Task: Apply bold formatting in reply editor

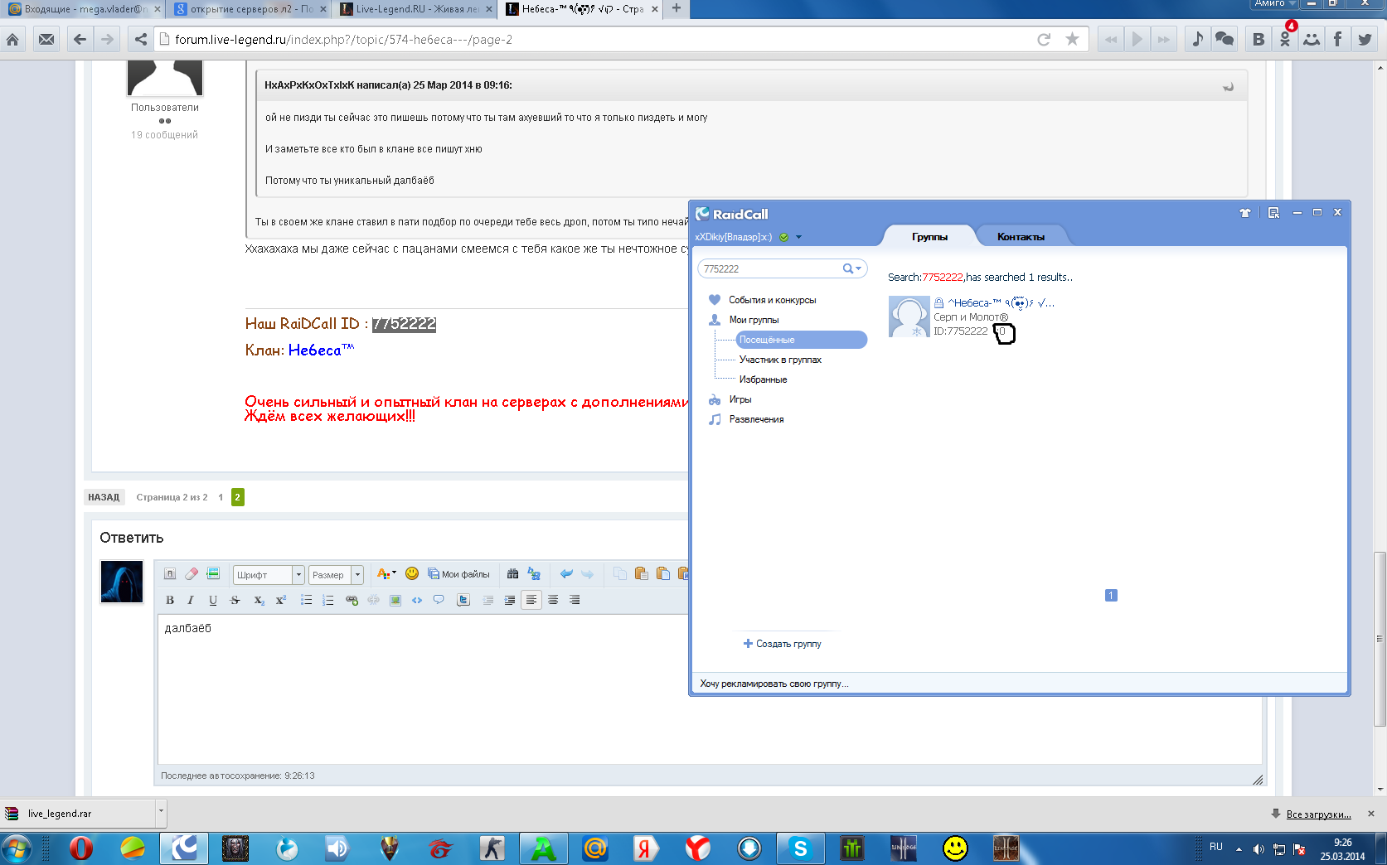Action: click(170, 600)
